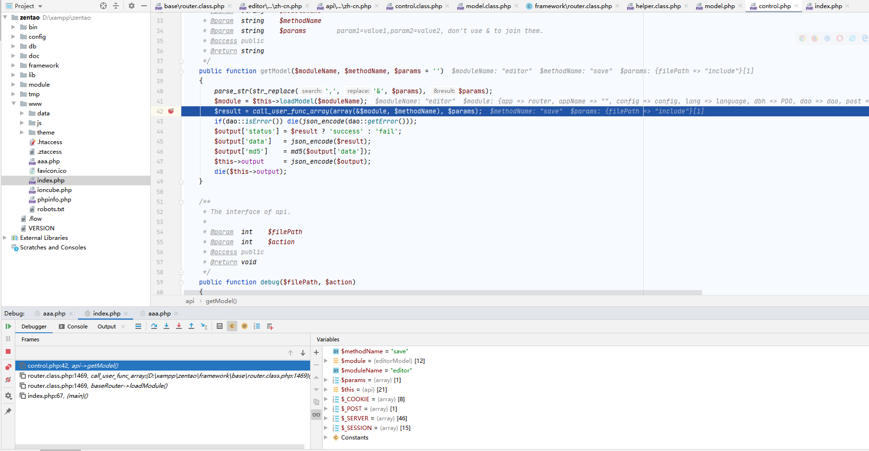Stop the debug session with red square

(x=8, y=351)
